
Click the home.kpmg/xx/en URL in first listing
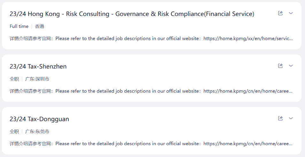(248, 39)
